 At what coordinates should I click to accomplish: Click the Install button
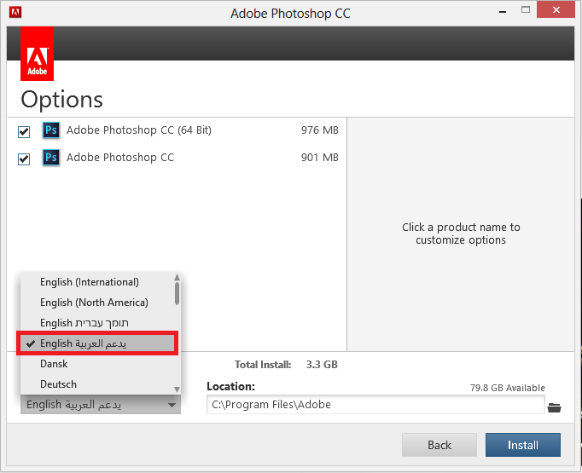point(523,445)
